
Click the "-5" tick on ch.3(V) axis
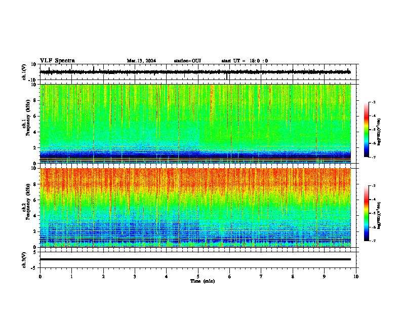34,268
